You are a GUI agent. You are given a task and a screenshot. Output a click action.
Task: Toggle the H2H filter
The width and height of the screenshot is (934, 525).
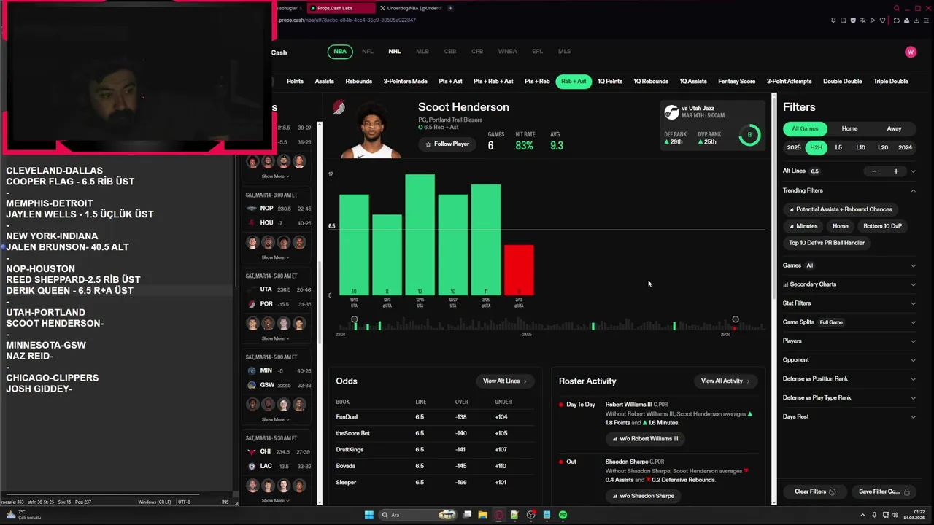[x=816, y=147]
